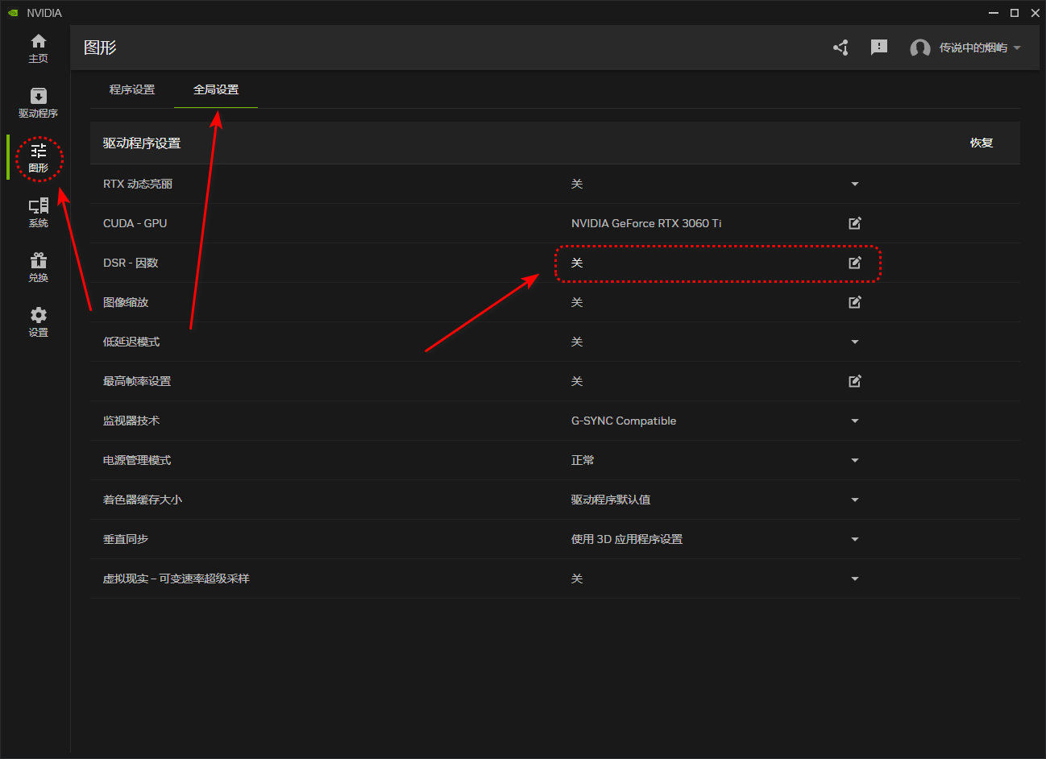This screenshot has height=759, width=1046.
Task: Click the NVIDIA logo in title bar
Action: point(13,13)
